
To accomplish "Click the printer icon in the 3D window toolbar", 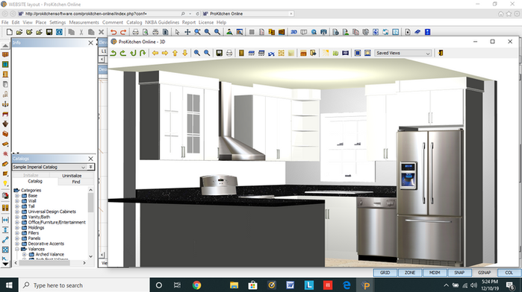I will pos(229,53).
